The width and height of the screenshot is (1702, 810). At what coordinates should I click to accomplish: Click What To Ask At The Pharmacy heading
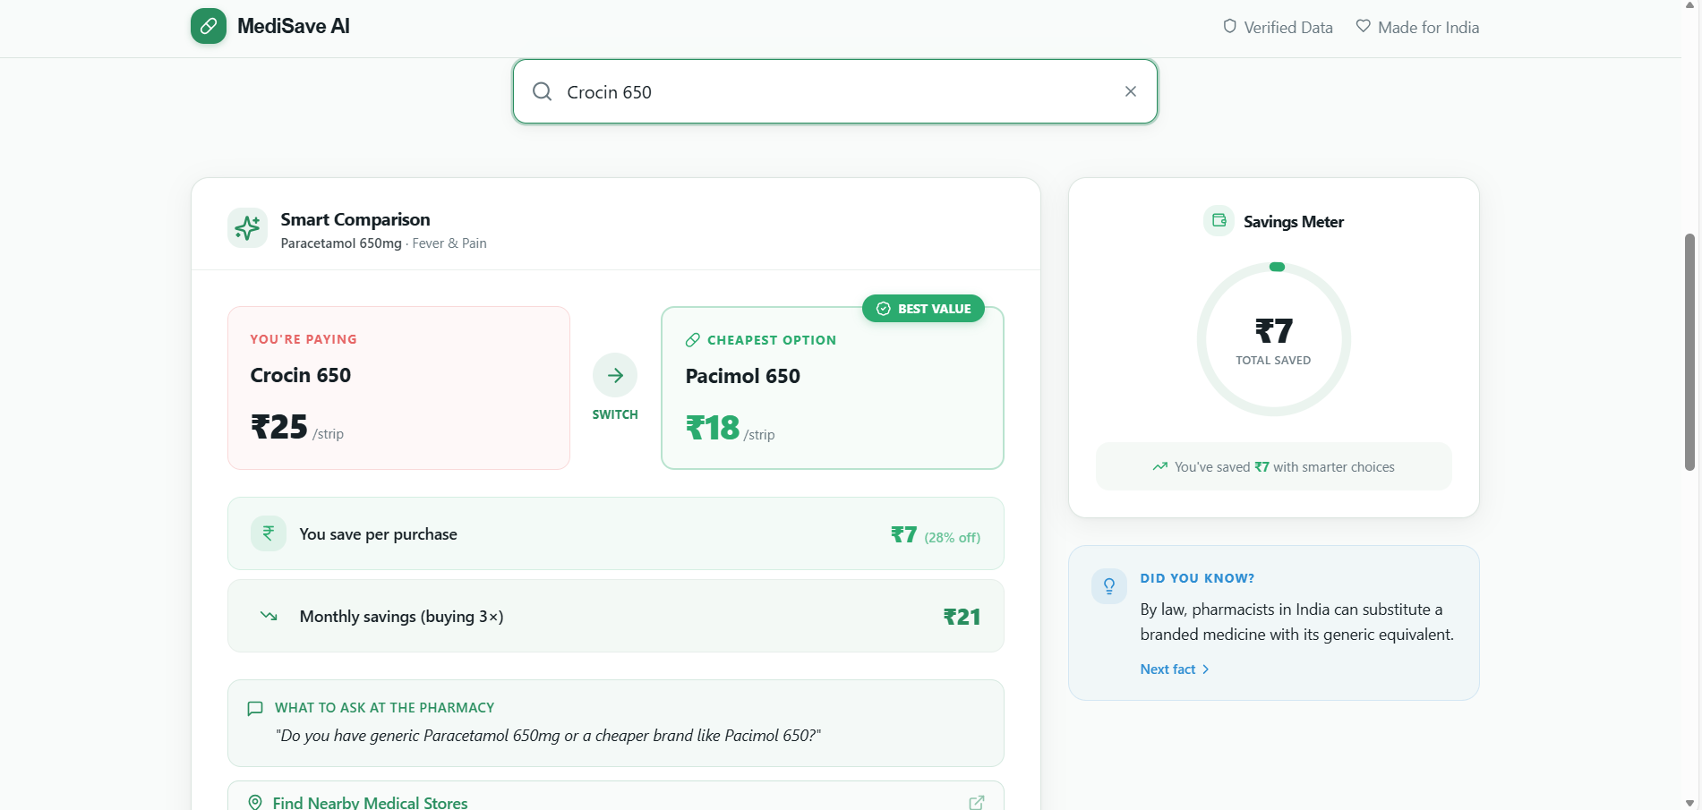pyautogui.click(x=384, y=708)
